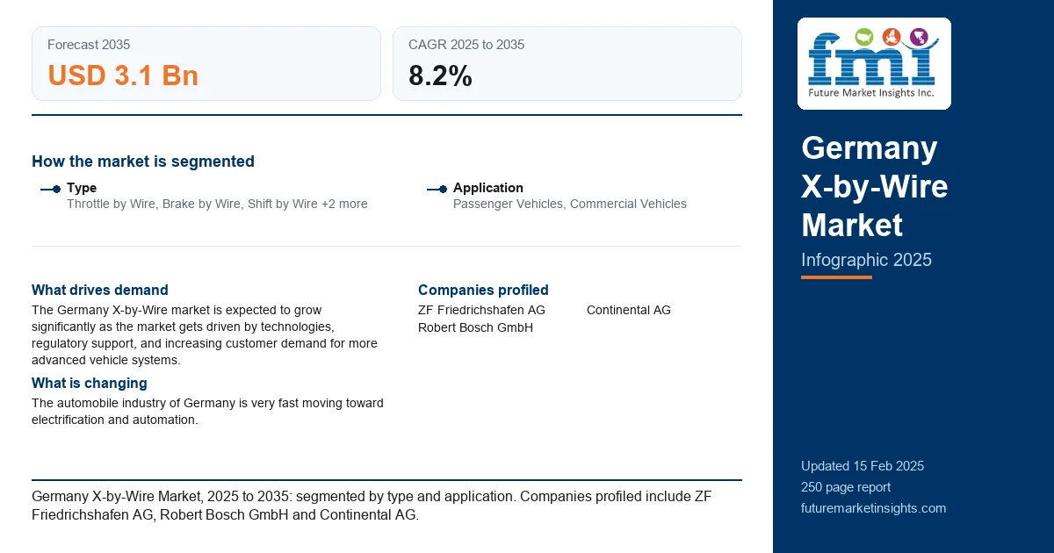Click the 'How the market is segmented' heading
The image size is (1054, 553).
pyautogui.click(x=143, y=162)
